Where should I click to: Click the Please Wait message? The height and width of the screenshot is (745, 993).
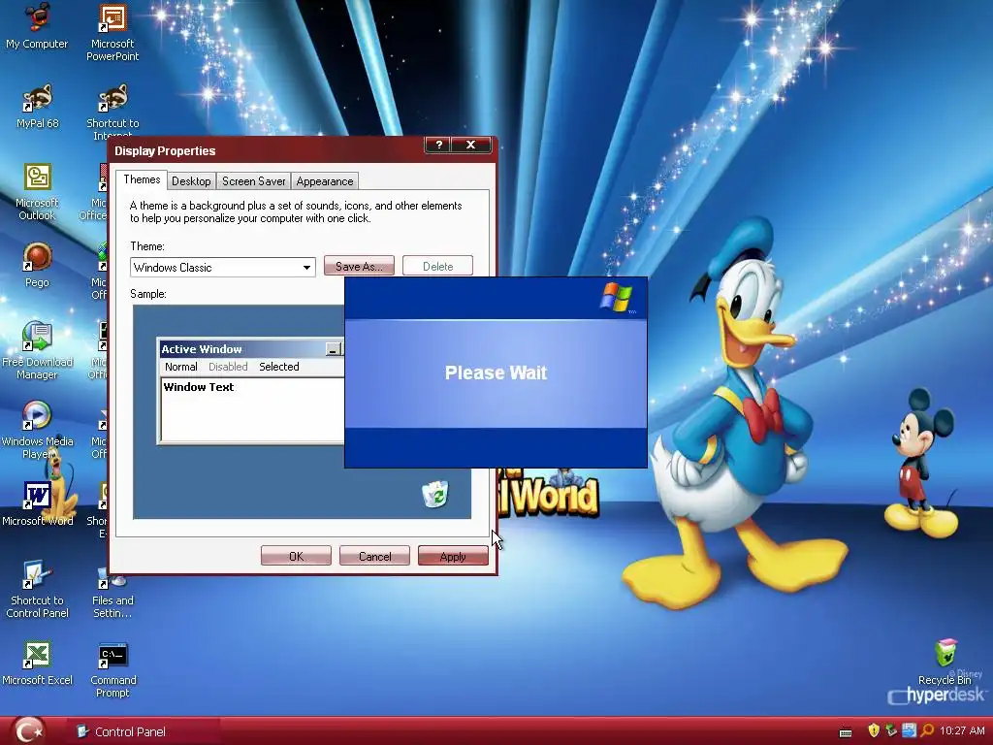(x=496, y=372)
